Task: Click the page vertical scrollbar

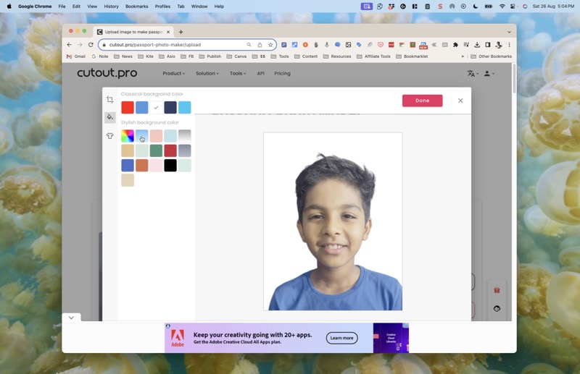Action: 514,78
